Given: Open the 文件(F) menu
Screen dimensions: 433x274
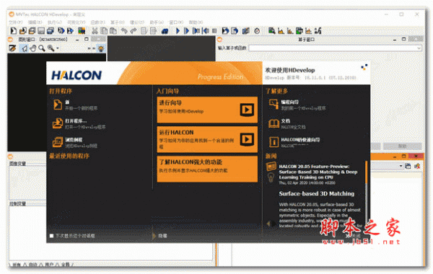Looking at the screenshot, I should click(15, 22).
